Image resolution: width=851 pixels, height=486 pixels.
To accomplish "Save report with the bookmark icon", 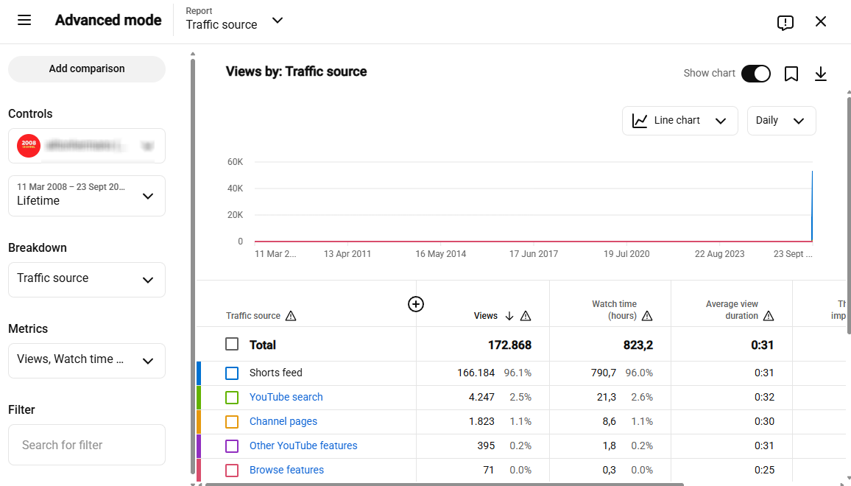I will coord(791,74).
